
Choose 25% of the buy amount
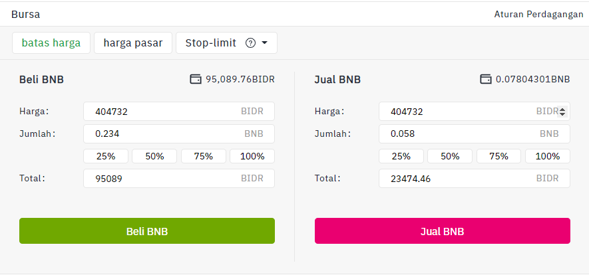coord(106,156)
